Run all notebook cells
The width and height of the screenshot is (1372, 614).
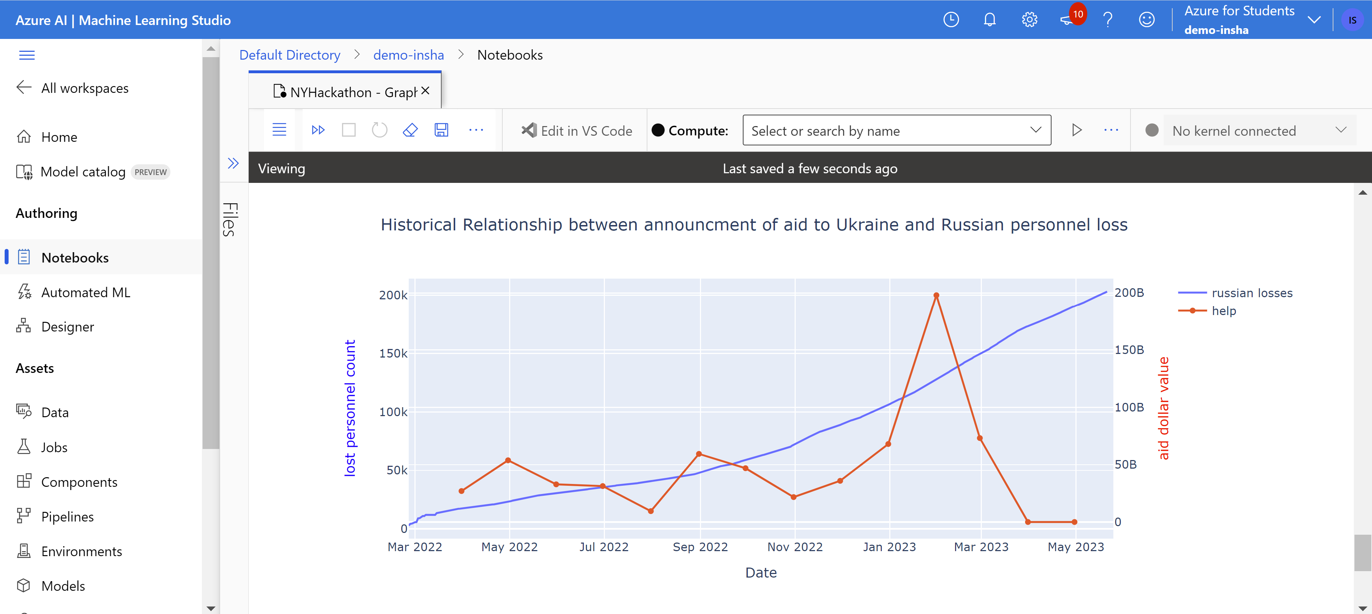coord(318,130)
